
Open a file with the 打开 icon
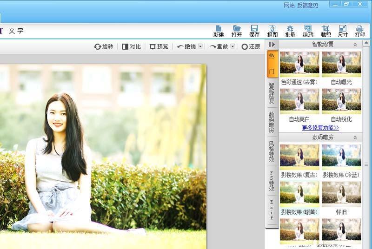(x=237, y=31)
